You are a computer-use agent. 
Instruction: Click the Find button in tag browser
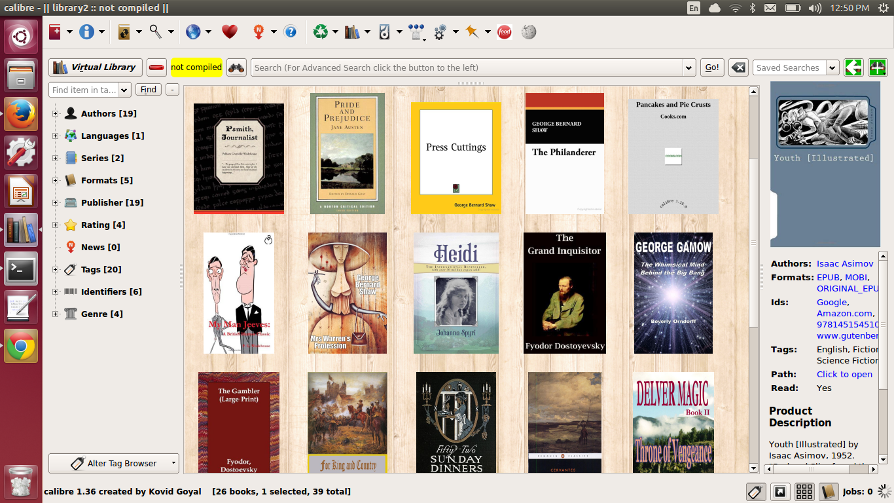click(149, 90)
